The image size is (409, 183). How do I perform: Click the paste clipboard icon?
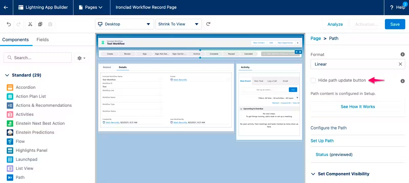pyautogui.click(x=50, y=24)
